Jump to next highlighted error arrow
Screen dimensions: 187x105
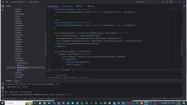(181, 9)
